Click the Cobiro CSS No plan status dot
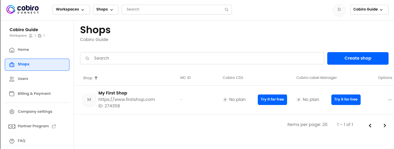The height and width of the screenshot is (149, 394). 225,100
